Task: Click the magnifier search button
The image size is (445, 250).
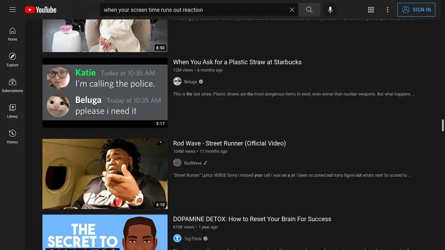Action: point(309,10)
